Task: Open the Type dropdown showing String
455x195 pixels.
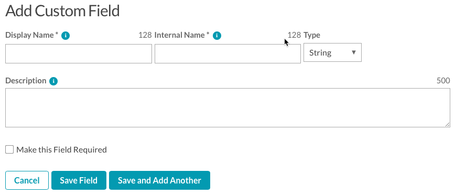Action: [x=332, y=52]
